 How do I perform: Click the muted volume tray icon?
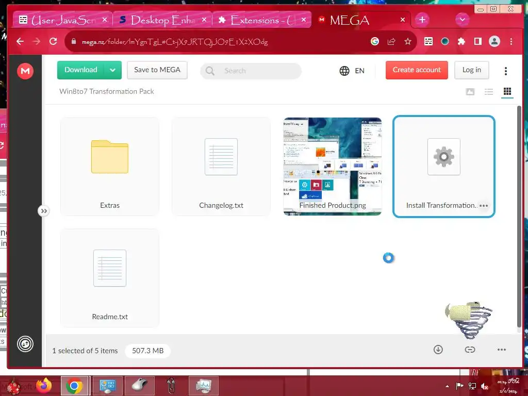(485, 386)
